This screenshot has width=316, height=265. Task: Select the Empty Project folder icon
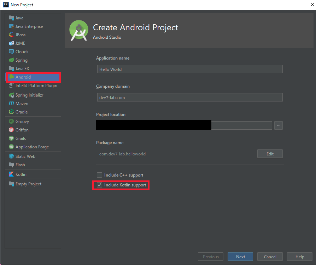tap(11, 184)
